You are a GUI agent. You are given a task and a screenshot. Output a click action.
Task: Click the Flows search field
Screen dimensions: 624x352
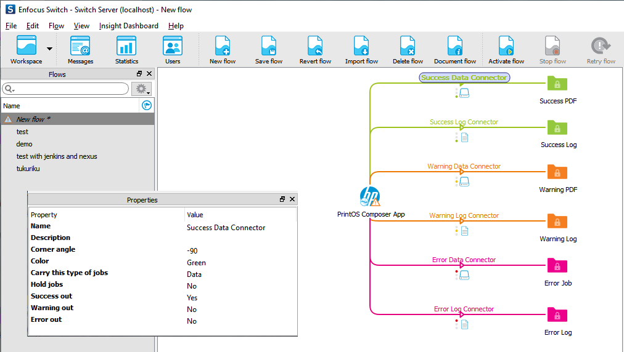click(65, 89)
